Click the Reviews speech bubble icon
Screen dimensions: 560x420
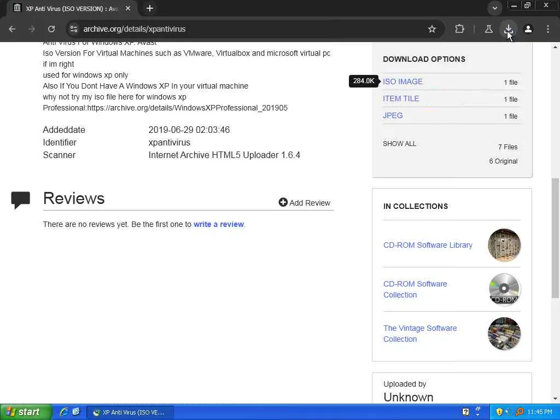coord(20,200)
